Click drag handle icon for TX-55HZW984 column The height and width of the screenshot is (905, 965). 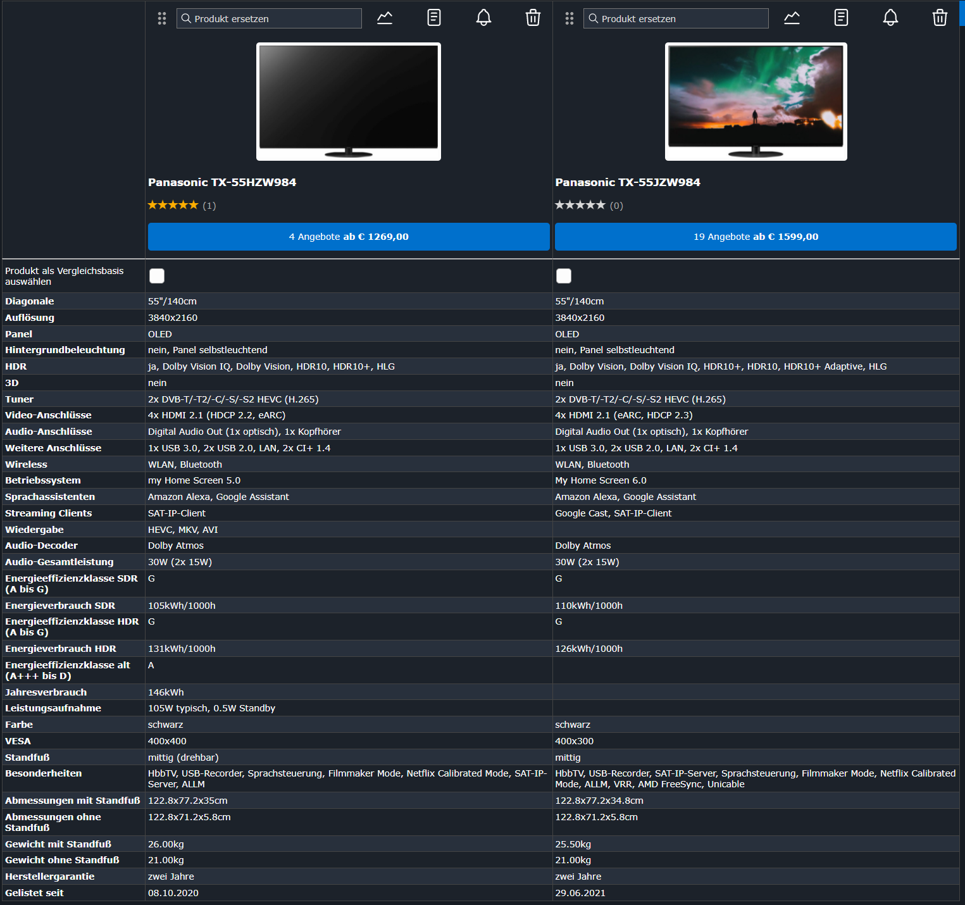(x=162, y=18)
